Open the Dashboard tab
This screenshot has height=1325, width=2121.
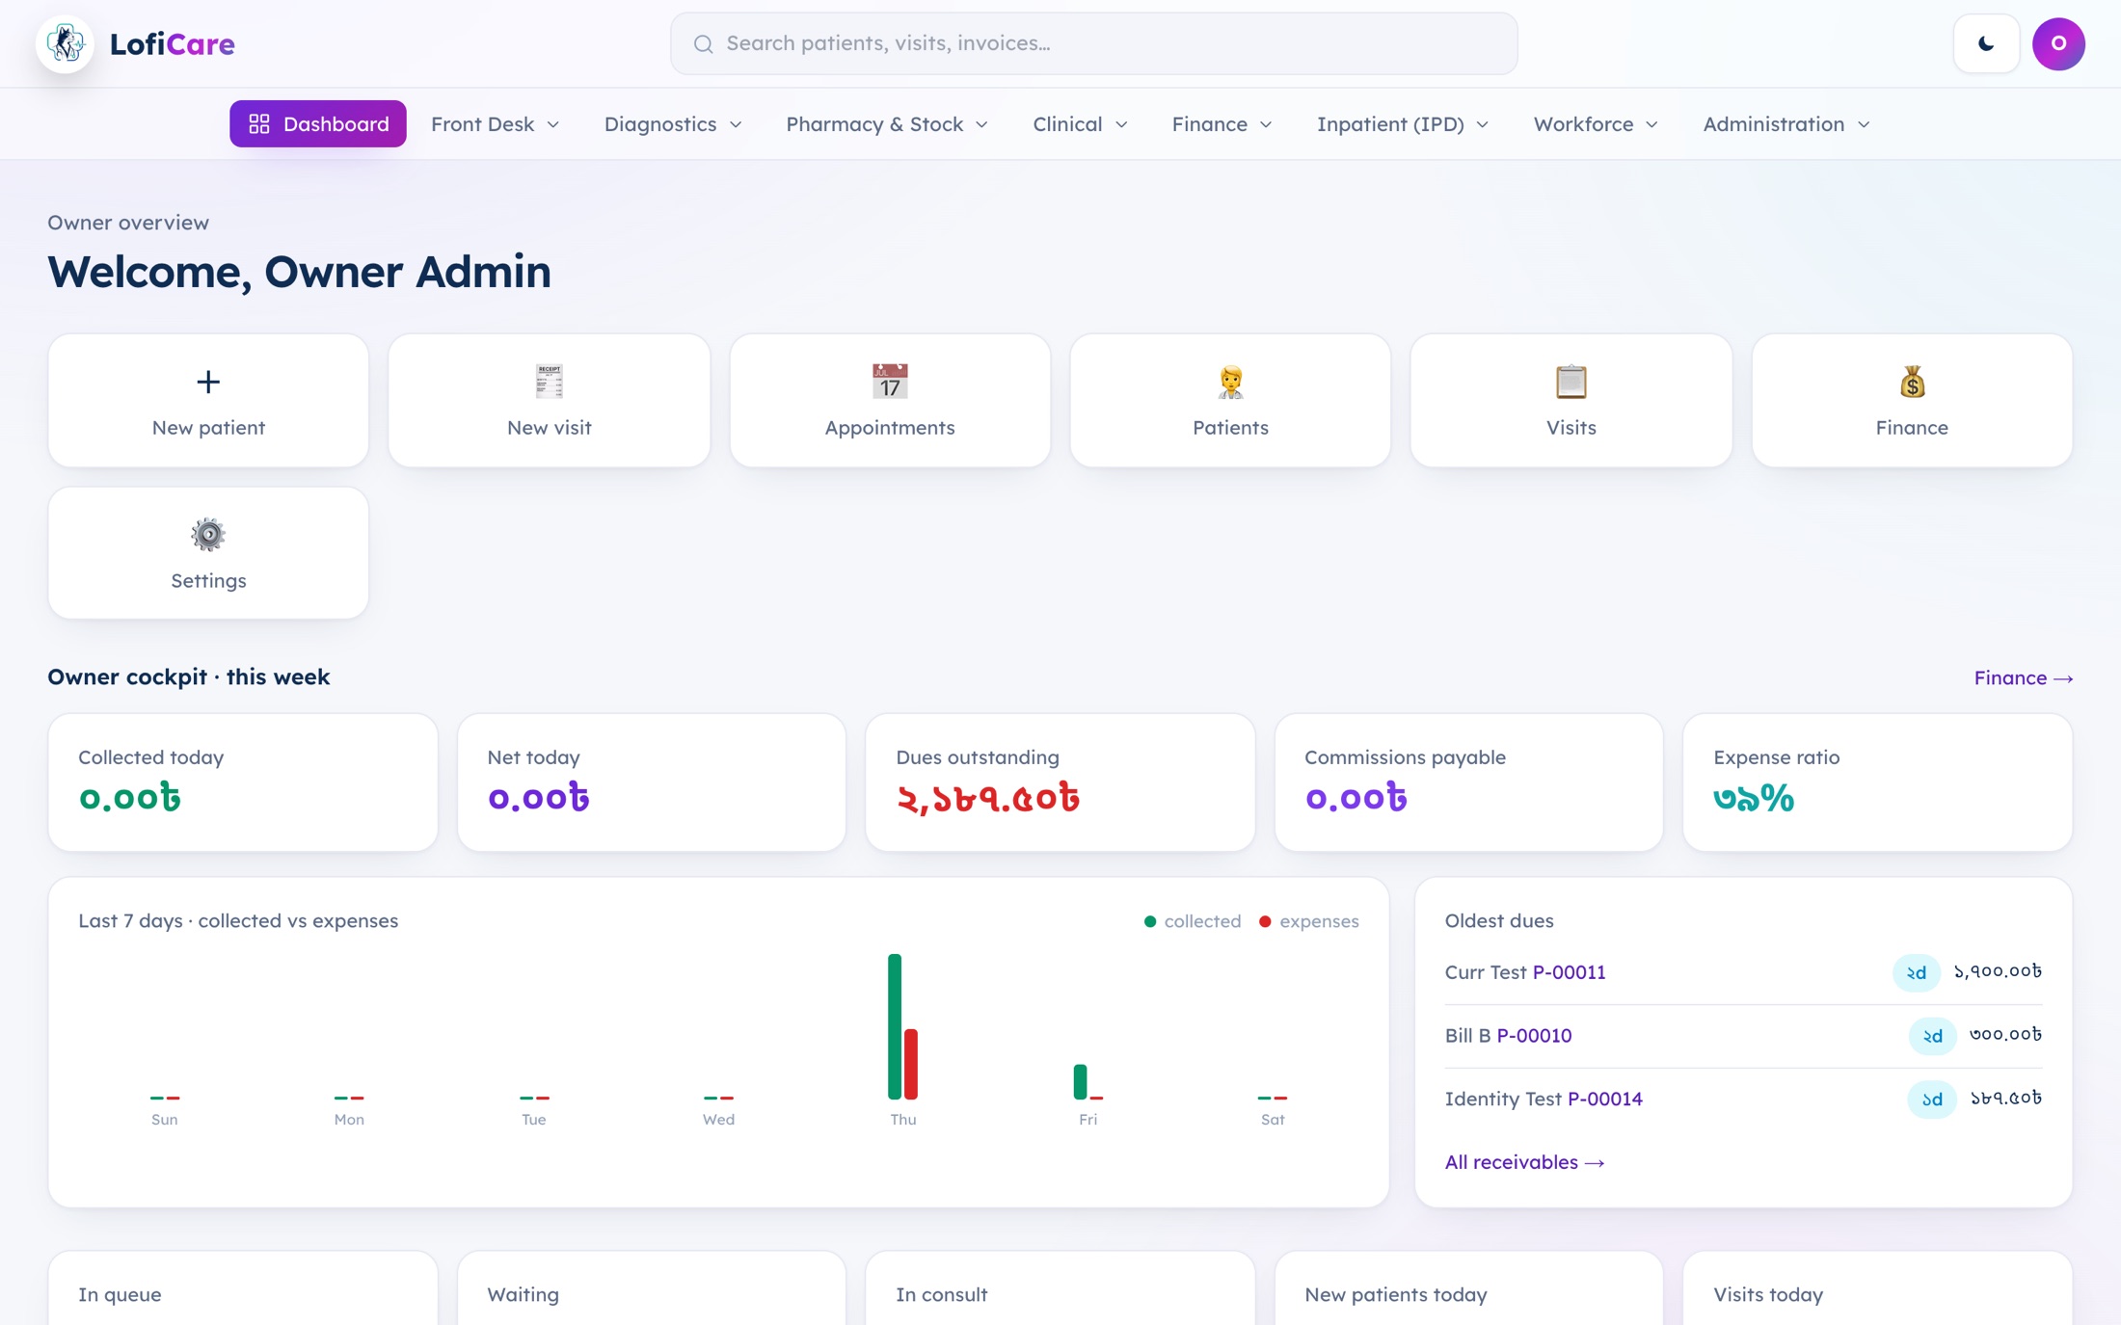coord(318,123)
